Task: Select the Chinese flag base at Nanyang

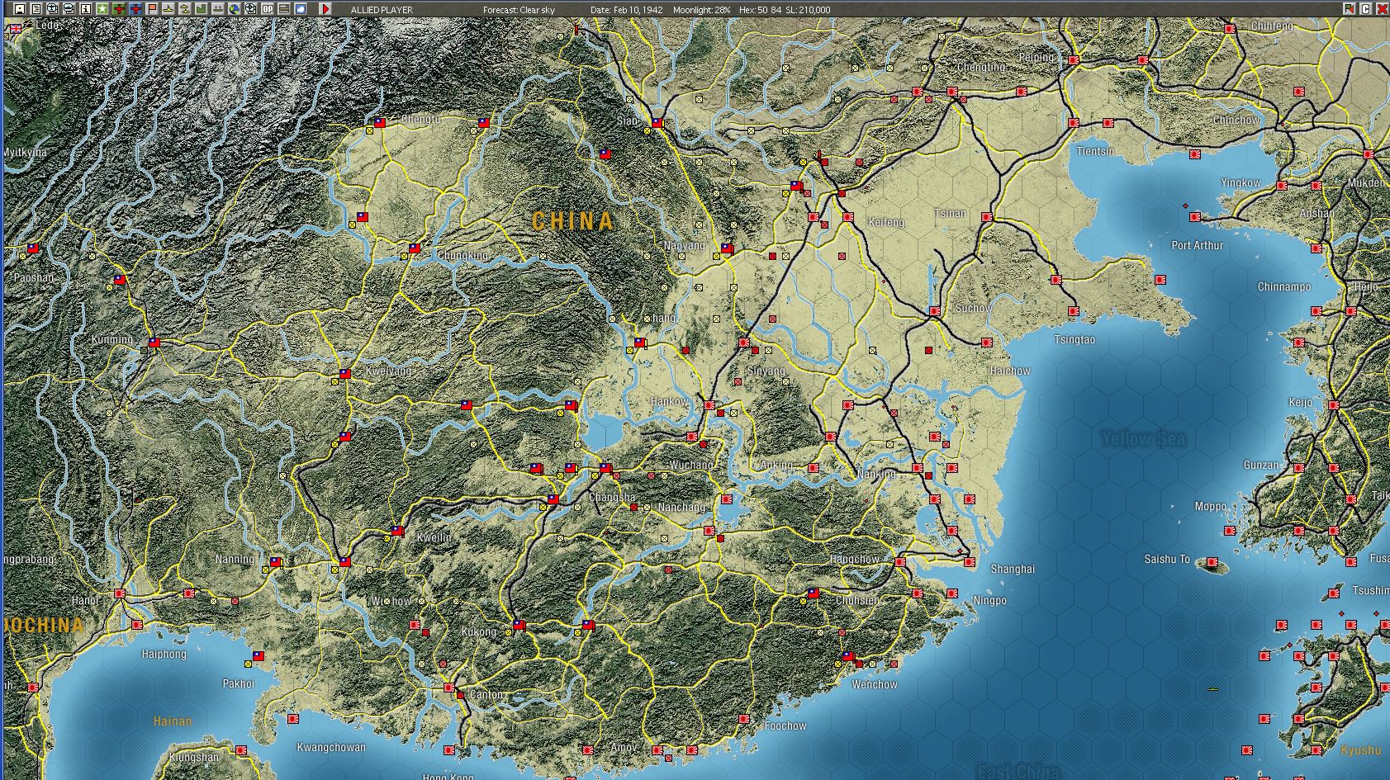Action: [x=728, y=248]
